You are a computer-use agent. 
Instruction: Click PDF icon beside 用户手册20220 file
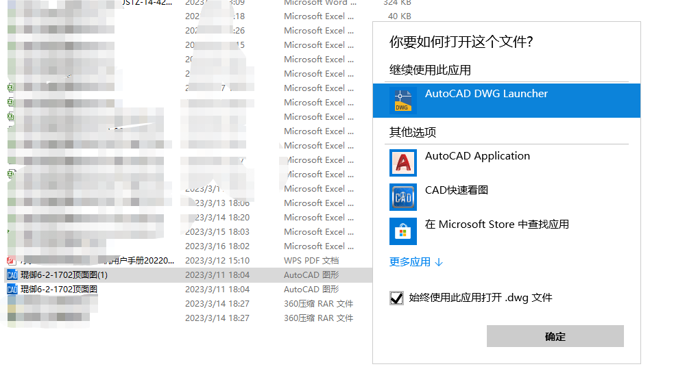(x=12, y=260)
